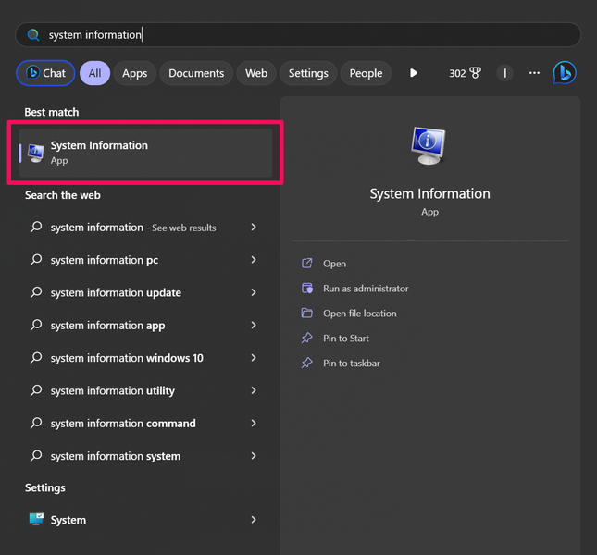Switch to the Documents filter tab
This screenshot has width=597, height=555.
196,73
